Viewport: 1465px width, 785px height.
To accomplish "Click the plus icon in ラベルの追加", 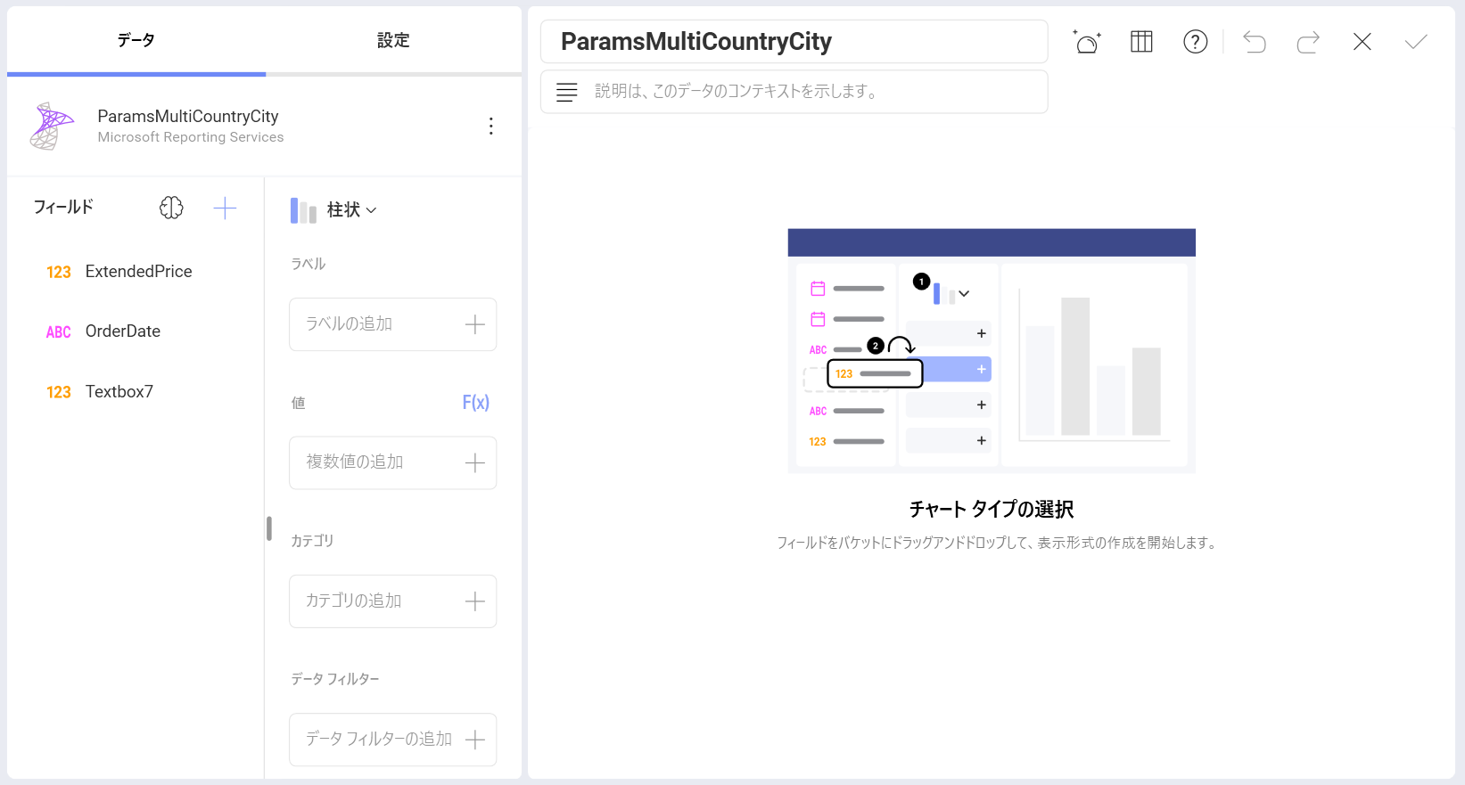I will pos(475,324).
